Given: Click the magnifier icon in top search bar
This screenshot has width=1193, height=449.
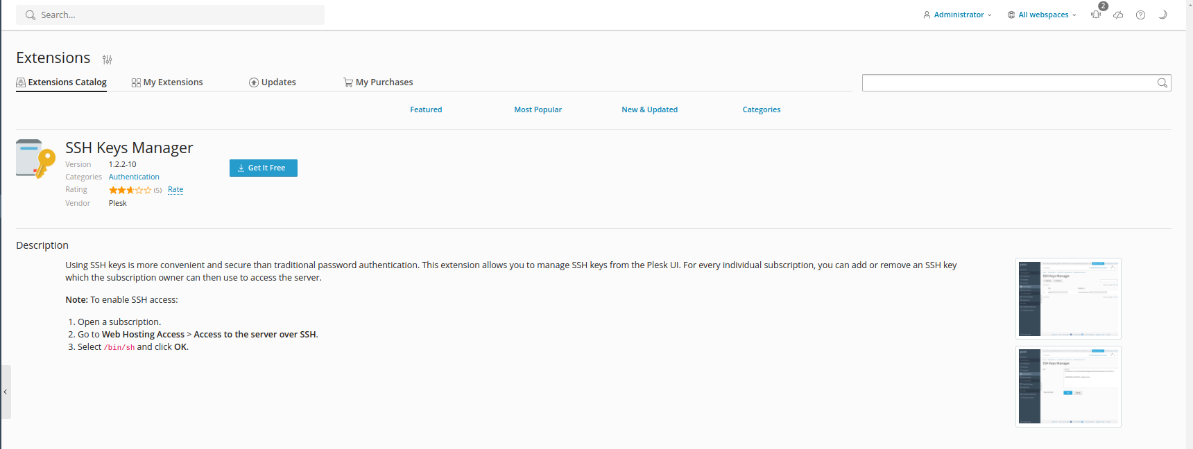Looking at the screenshot, I should 31,15.
